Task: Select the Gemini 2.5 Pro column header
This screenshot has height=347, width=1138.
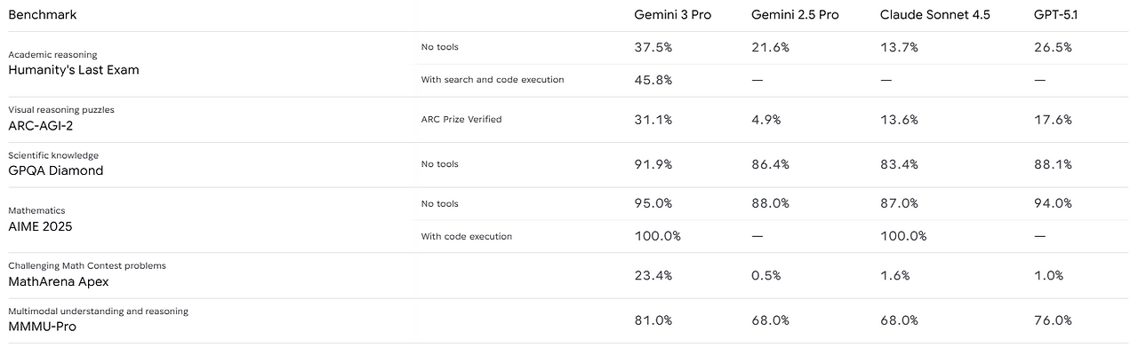Action: [795, 15]
